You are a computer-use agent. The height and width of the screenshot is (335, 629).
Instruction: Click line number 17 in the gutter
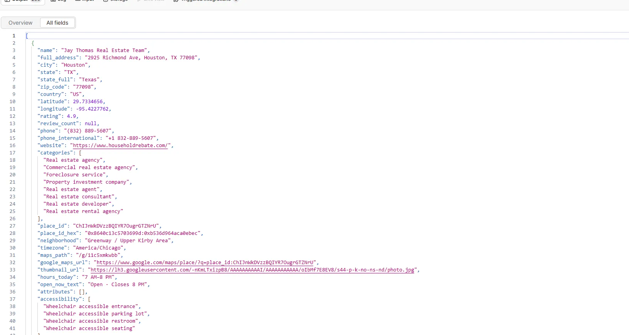click(12, 153)
